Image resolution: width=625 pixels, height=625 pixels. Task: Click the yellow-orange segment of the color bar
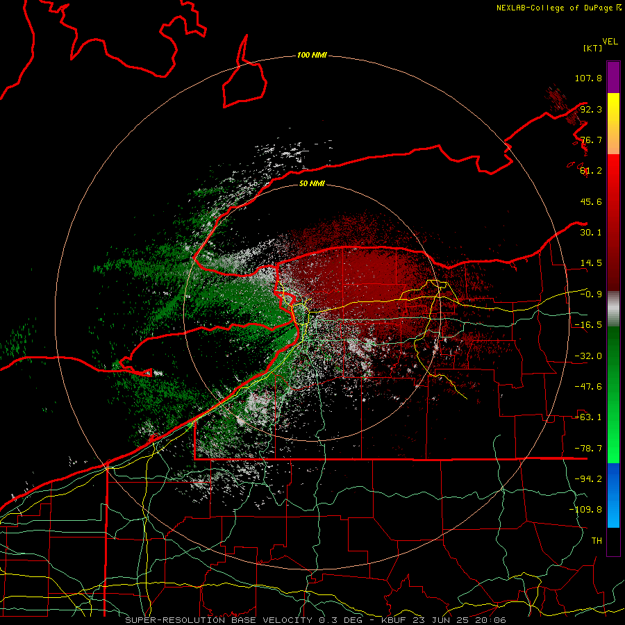coord(613,124)
